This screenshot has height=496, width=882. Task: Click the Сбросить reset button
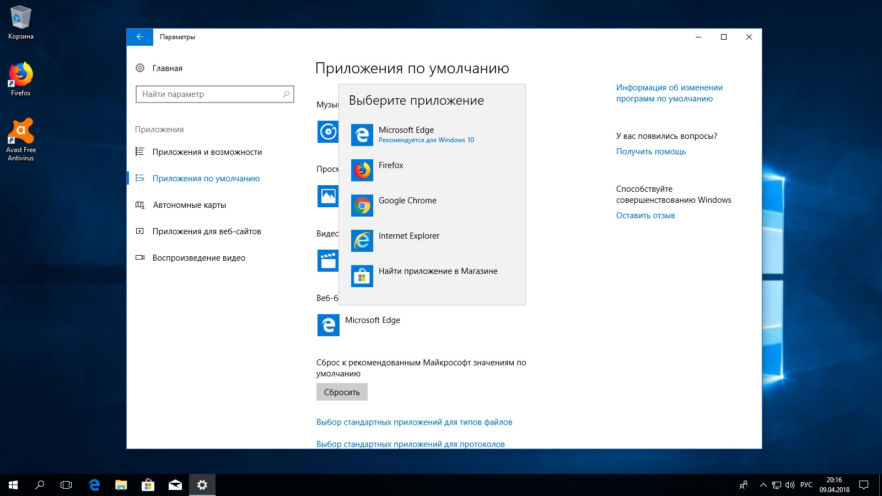(x=342, y=392)
